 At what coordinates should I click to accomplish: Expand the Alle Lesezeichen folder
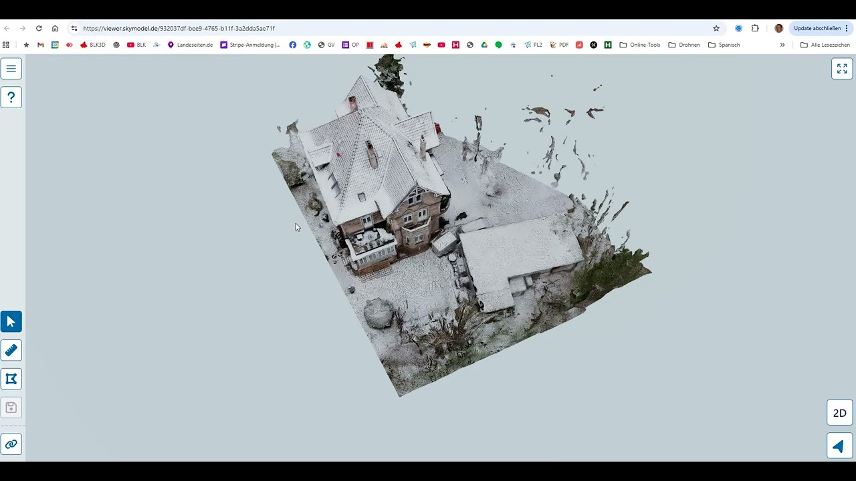(x=825, y=45)
